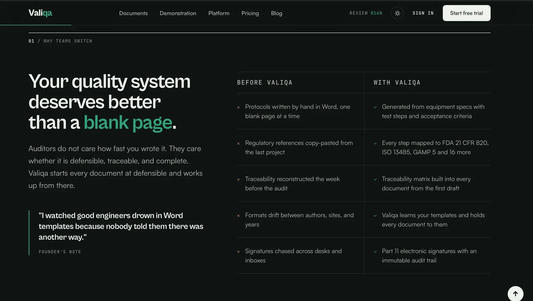Open the Demonstration nav item

point(178,13)
